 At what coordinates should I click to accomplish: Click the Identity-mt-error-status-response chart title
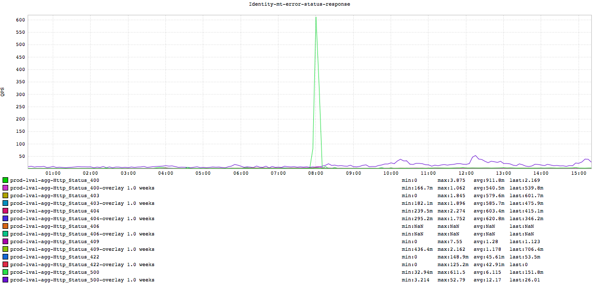click(299, 4)
